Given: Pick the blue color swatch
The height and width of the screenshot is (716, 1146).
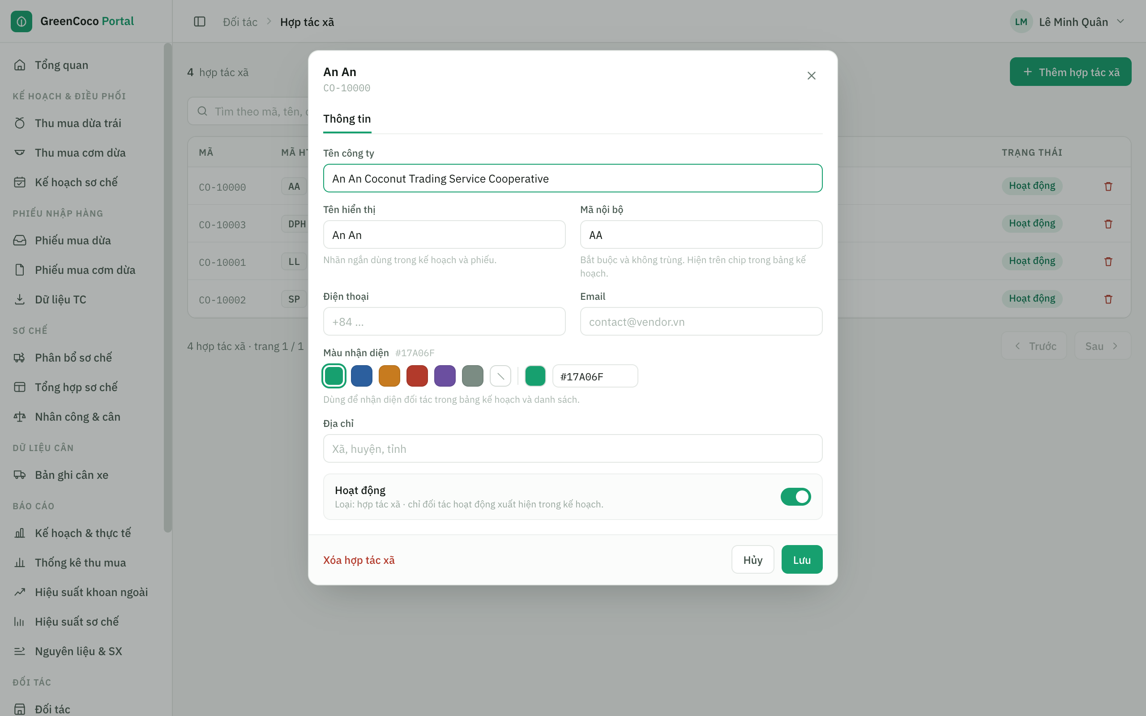Looking at the screenshot, I should pyautogui.click(x=362, y=376).
